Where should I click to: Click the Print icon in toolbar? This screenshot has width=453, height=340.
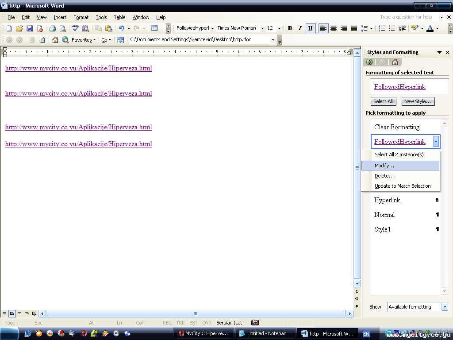click(x=52, y=28)
